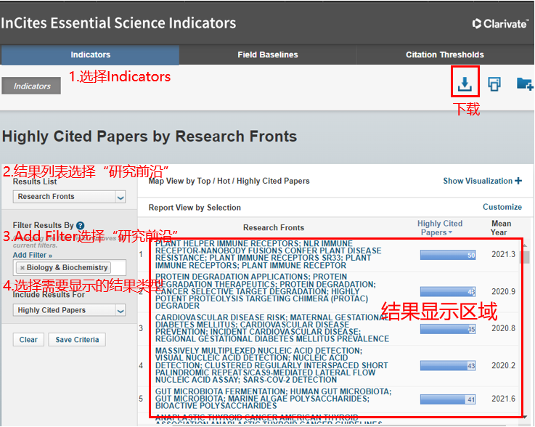Click the mean year value 2020.2
The image size is (535, 427).
[x=503, y=365]
